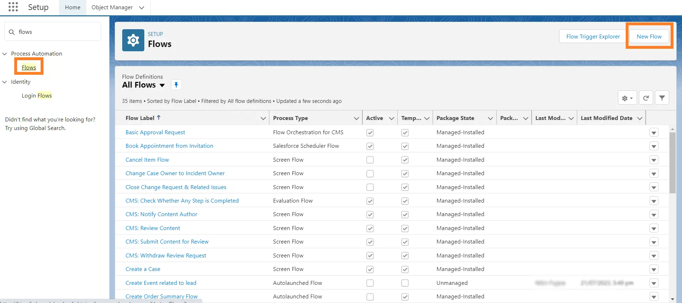Open Process Type column menu chevron
Image resolution: width=682 pixels, height=303 pixels.
(356, 118)
